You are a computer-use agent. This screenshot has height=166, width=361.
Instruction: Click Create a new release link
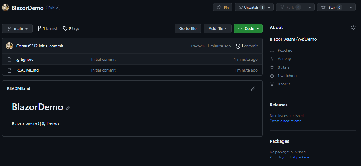(285, 121)
